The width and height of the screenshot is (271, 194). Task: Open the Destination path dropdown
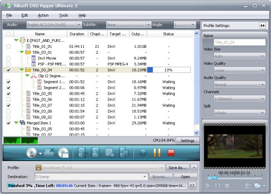[145, 177]
